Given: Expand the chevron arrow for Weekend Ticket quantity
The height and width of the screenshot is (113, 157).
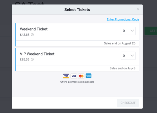Looking at the screenshot, I should click(132, 31).
